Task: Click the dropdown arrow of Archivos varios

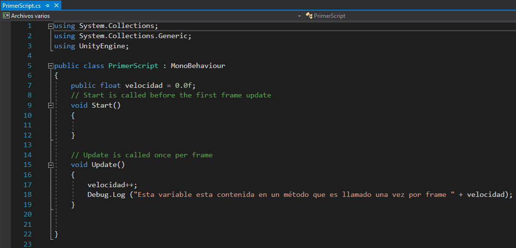Action: point(299,16)
